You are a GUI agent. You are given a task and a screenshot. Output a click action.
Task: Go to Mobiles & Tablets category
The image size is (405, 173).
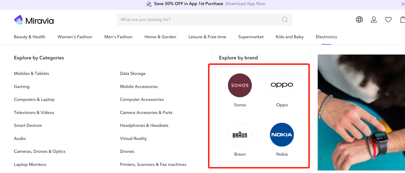(32, 73)
